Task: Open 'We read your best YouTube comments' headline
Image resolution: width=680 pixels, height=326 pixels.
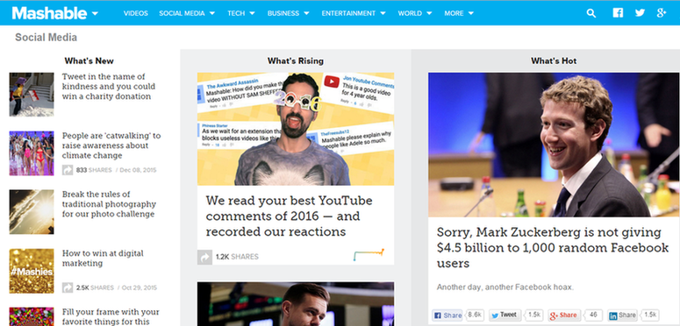Action: click(289, 216)
